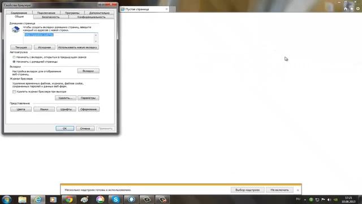Click the Удалить... button
The image size is (362, 204).
[x=66, y=98]
